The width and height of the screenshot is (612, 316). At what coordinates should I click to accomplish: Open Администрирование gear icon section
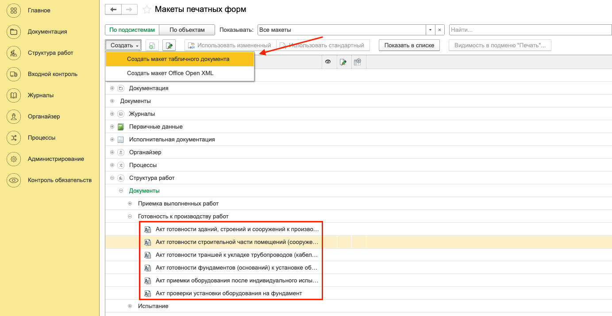click(x=14, y=159)
